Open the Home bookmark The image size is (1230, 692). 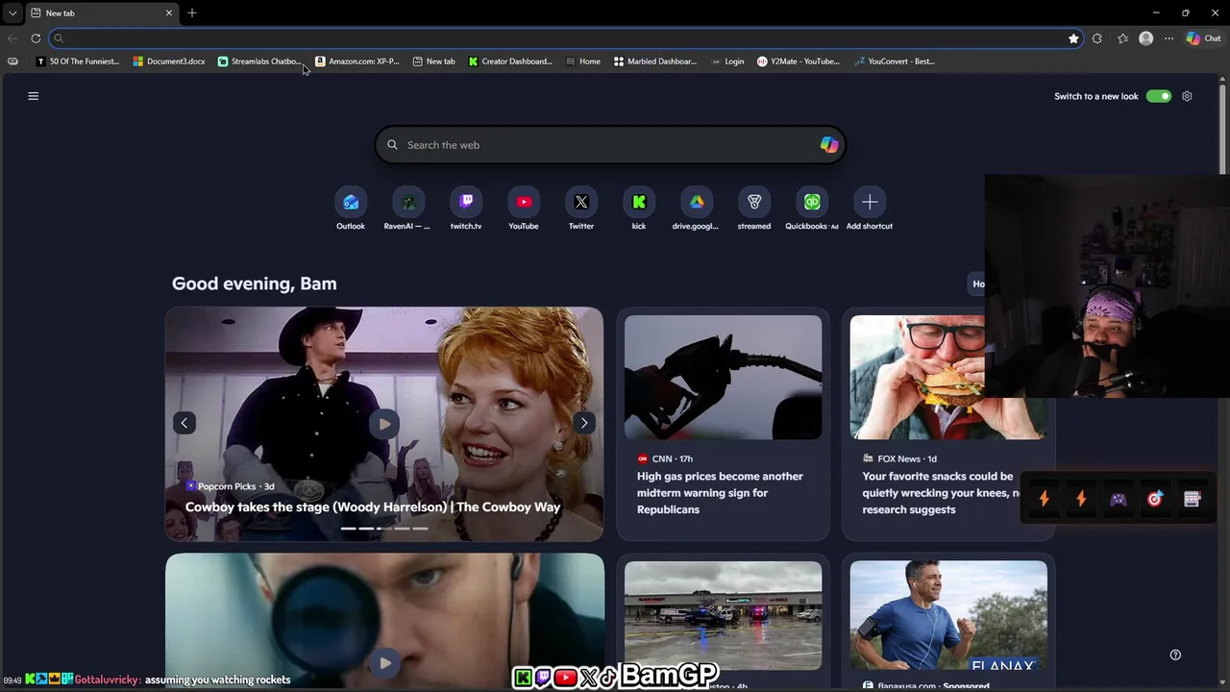coord(583,62)
